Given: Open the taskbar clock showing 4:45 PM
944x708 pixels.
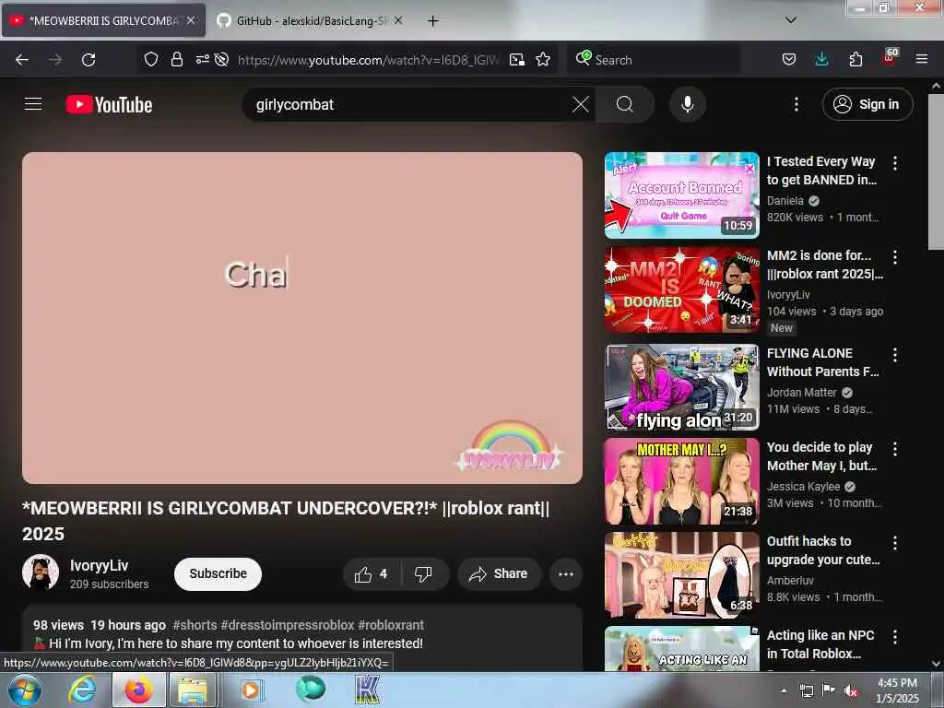Looking at the screenshot, I should tap(897, 690).
